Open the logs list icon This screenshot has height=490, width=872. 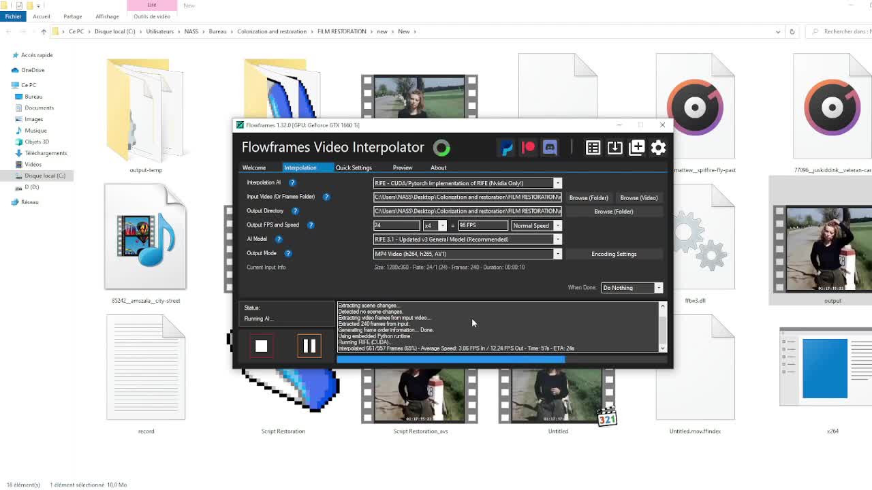pos(593,148)
